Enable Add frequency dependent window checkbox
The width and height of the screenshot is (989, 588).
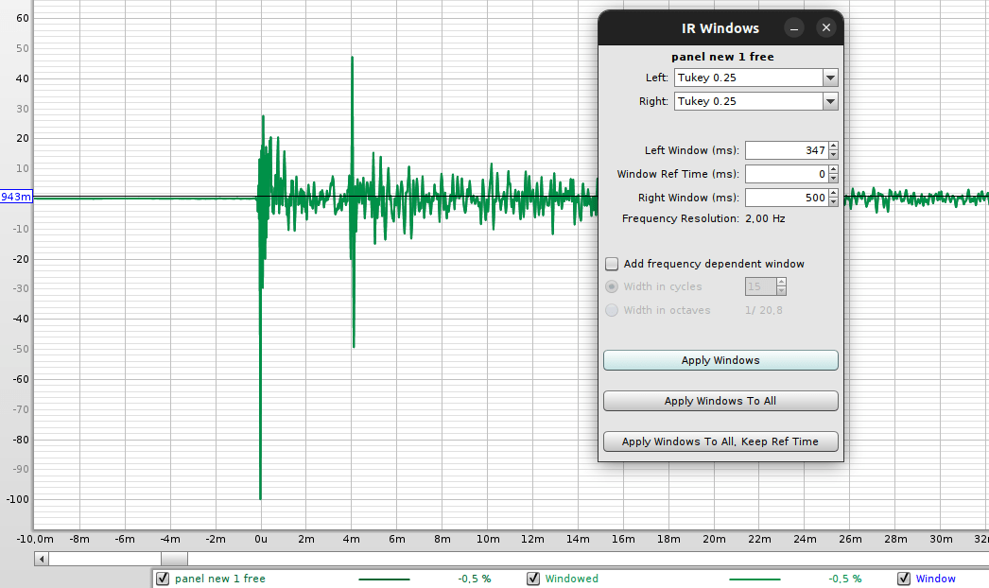612,264
